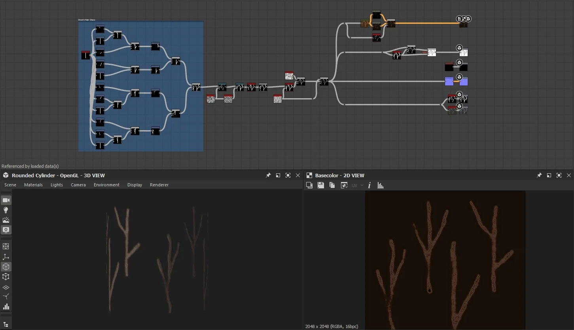Click the hierarchy tree icon at sidebar bottom
Screen dimensions: 574x330
[6, 324]
